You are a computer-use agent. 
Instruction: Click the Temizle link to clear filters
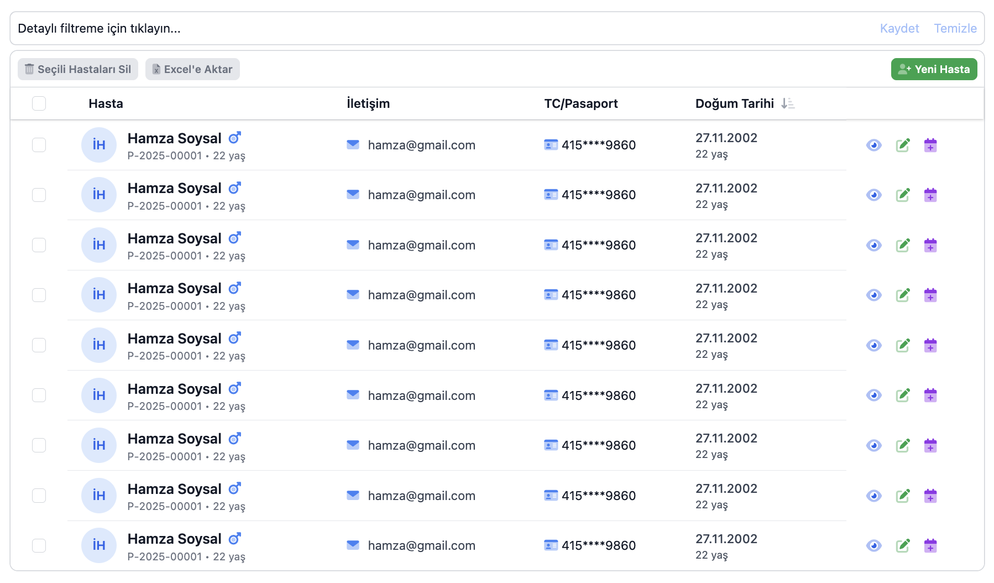pyautogui.click(x=955, y=28)
